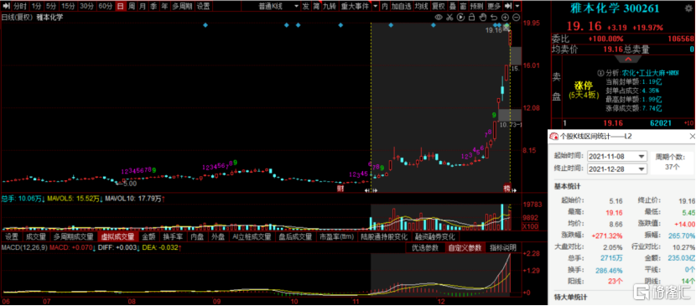
Task: Click the undo arrow icon
Action: pyautogui.click(x=494, y=18)
